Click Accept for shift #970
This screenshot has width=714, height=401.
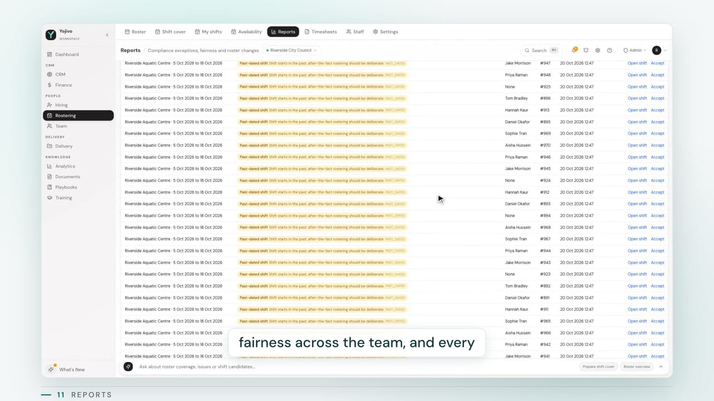coord(658,145)
